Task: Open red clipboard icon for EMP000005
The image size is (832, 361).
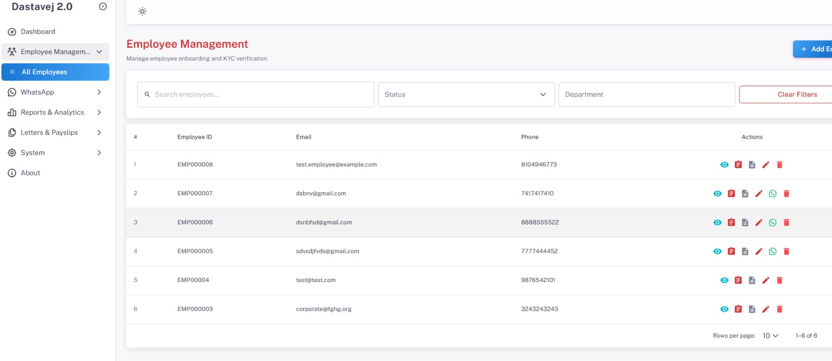Action: (x=731, y=251)
